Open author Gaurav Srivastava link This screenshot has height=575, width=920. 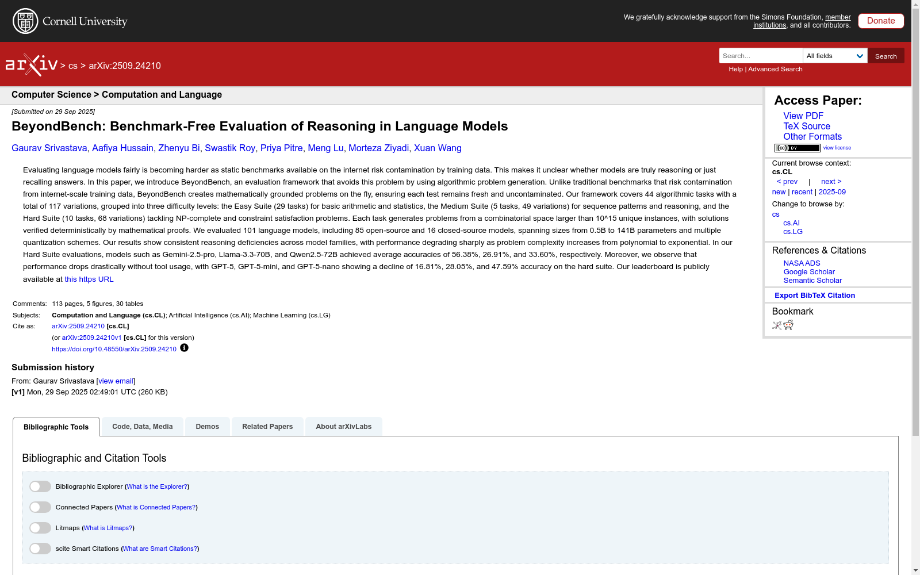pyautogui.click(x=49, y=148)
